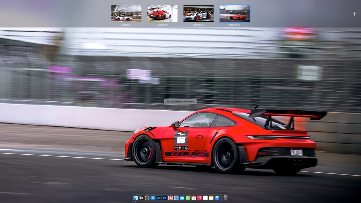The image size is (361, 203).
Task: Open Mission Control icon in Dock
Action: click(x=141, y=198)
